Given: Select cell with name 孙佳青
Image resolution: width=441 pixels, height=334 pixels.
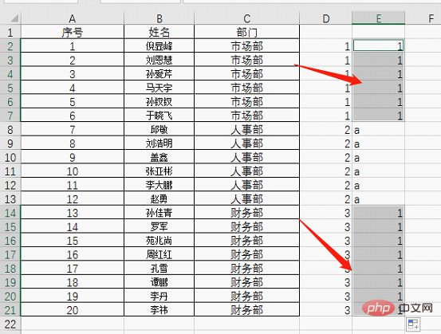Looking at the screenshot, I should click(x=159, y=213).
